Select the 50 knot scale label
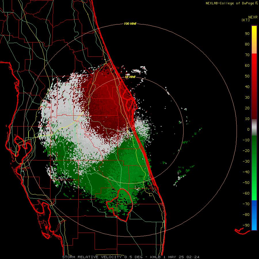Image resolution: width=259 pixels, height=259 pixels. click(247, 76)
